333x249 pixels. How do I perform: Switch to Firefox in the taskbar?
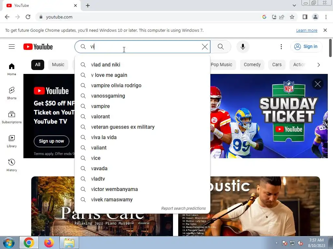(x=49, y=243)
